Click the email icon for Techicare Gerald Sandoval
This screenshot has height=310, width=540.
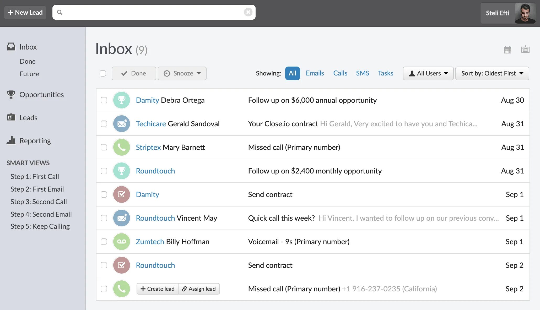click(122, 123)
